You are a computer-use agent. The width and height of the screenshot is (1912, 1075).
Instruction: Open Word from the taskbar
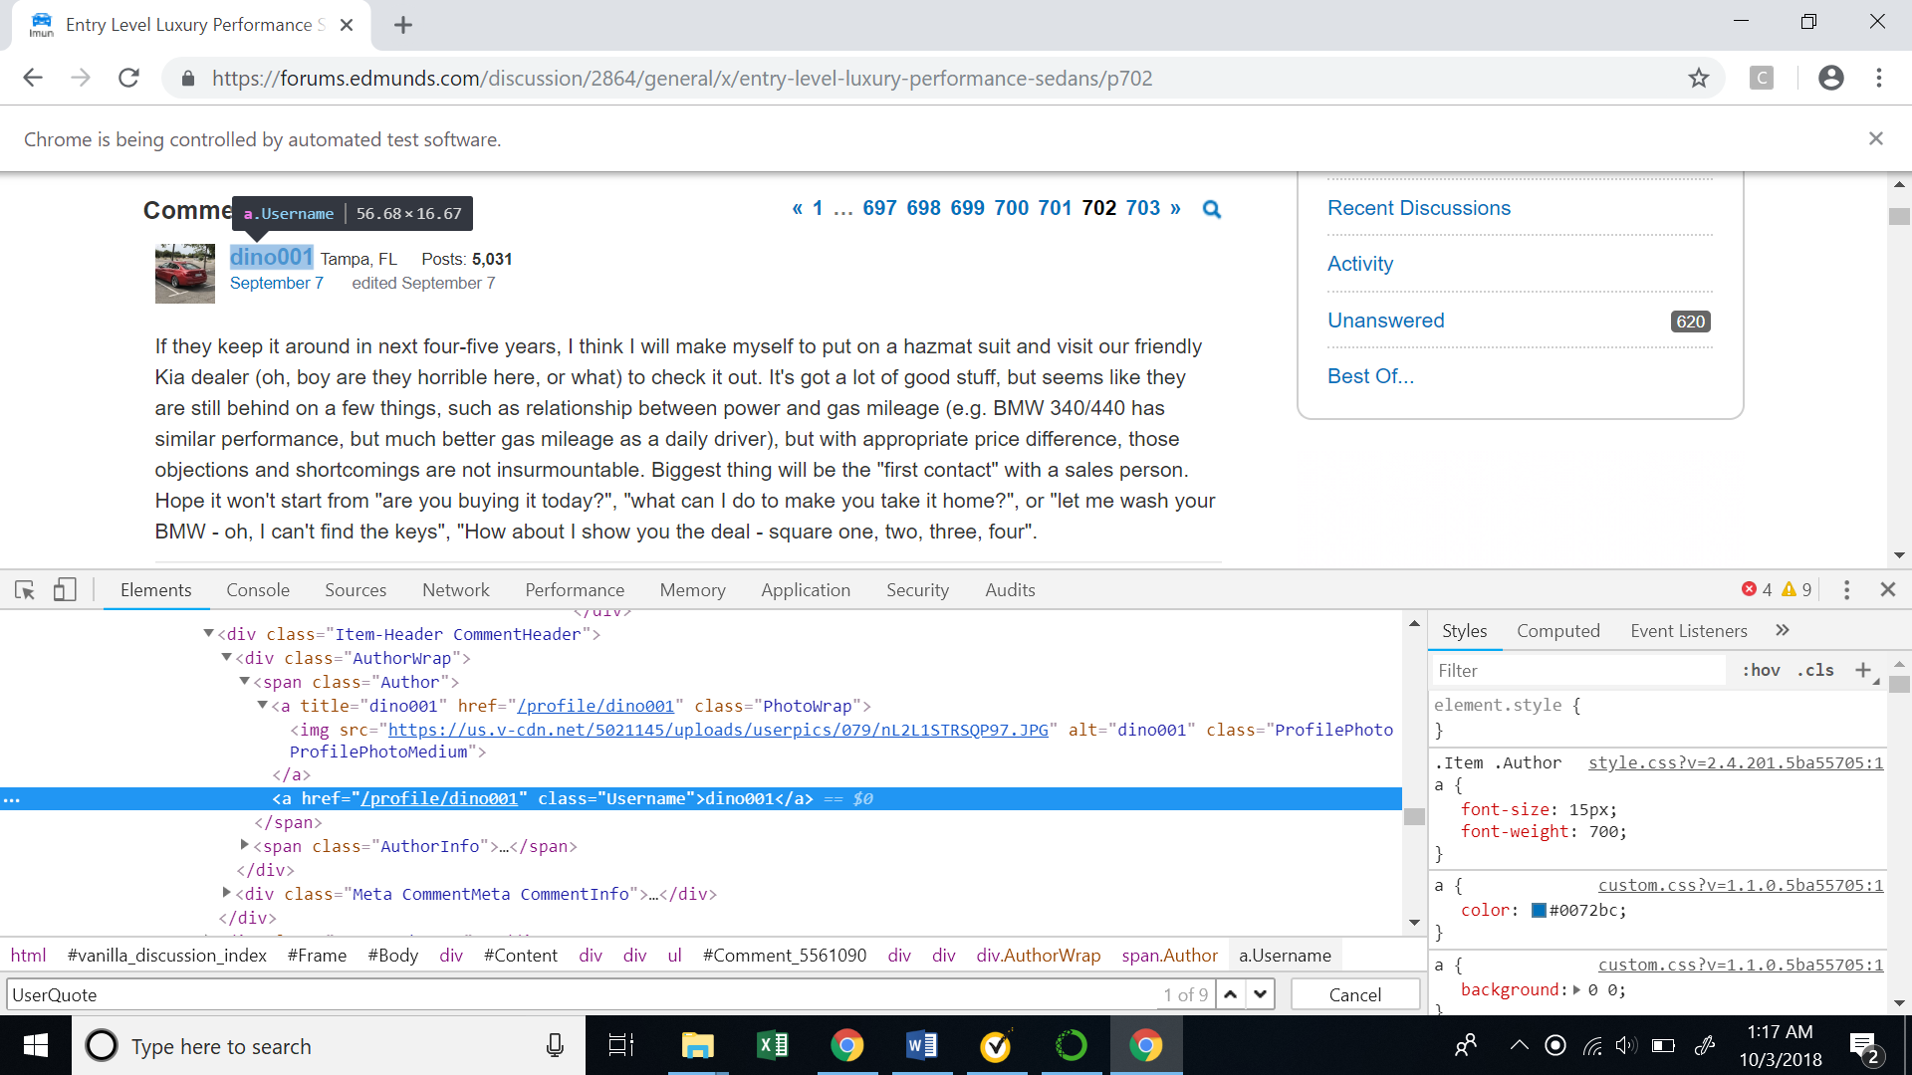922,1045
